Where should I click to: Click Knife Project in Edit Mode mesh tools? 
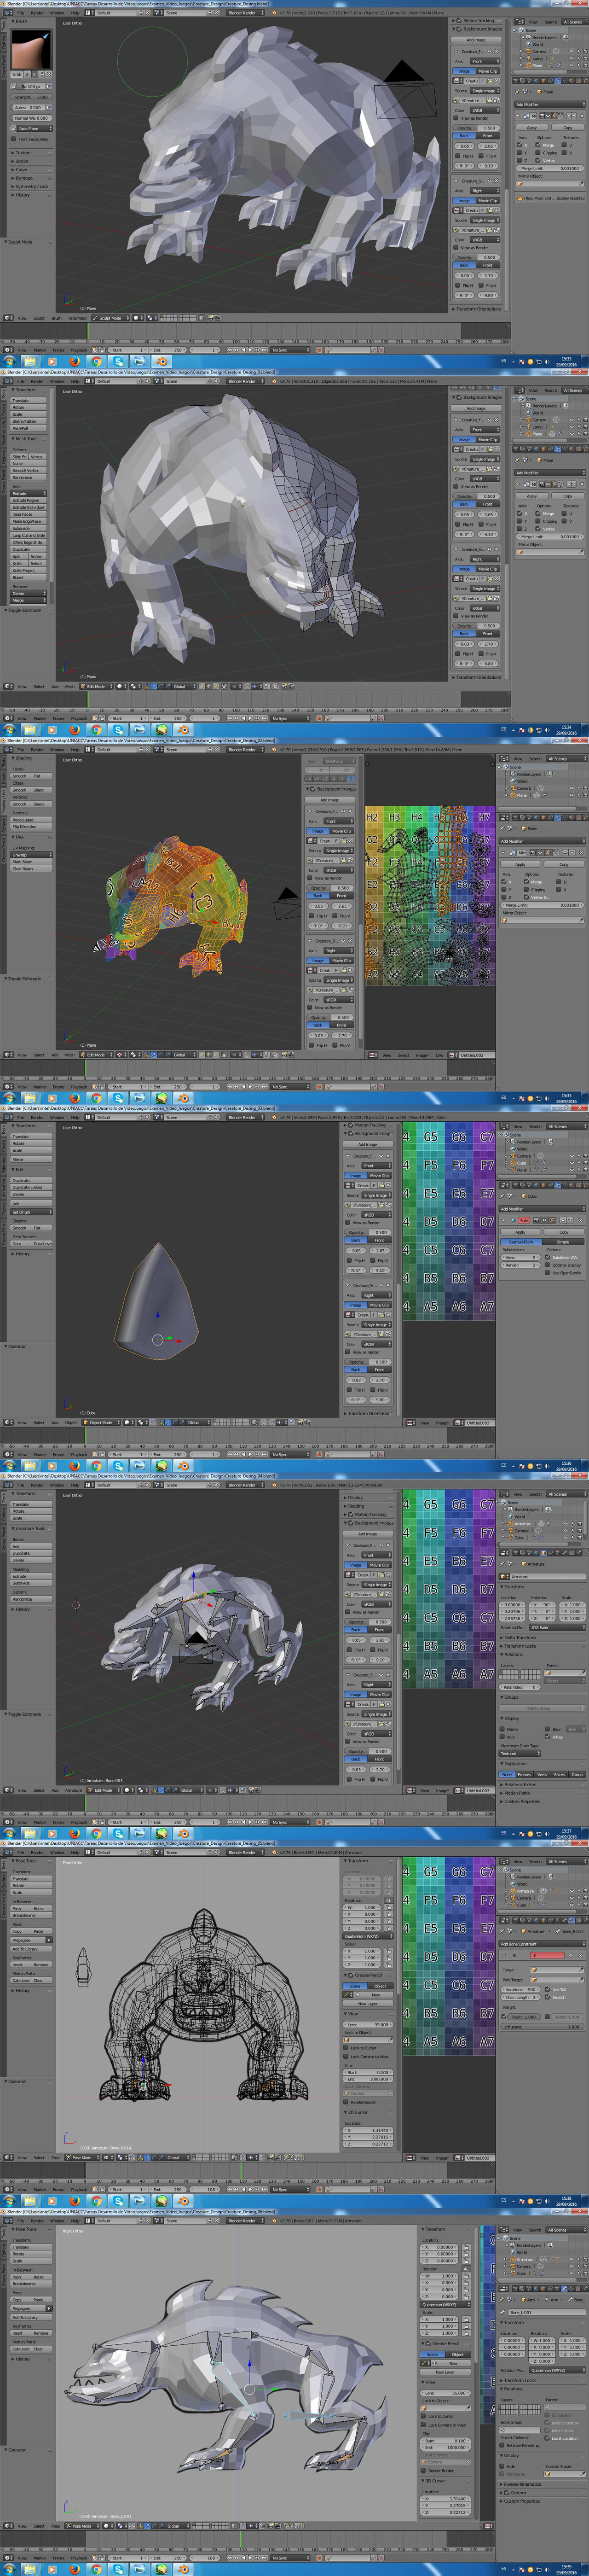(28, 570)
